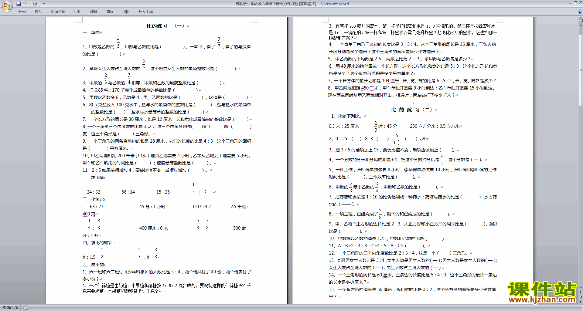Click the ratio 63 : 27
Screen dimensions: 583x311
tap(97, 207)
